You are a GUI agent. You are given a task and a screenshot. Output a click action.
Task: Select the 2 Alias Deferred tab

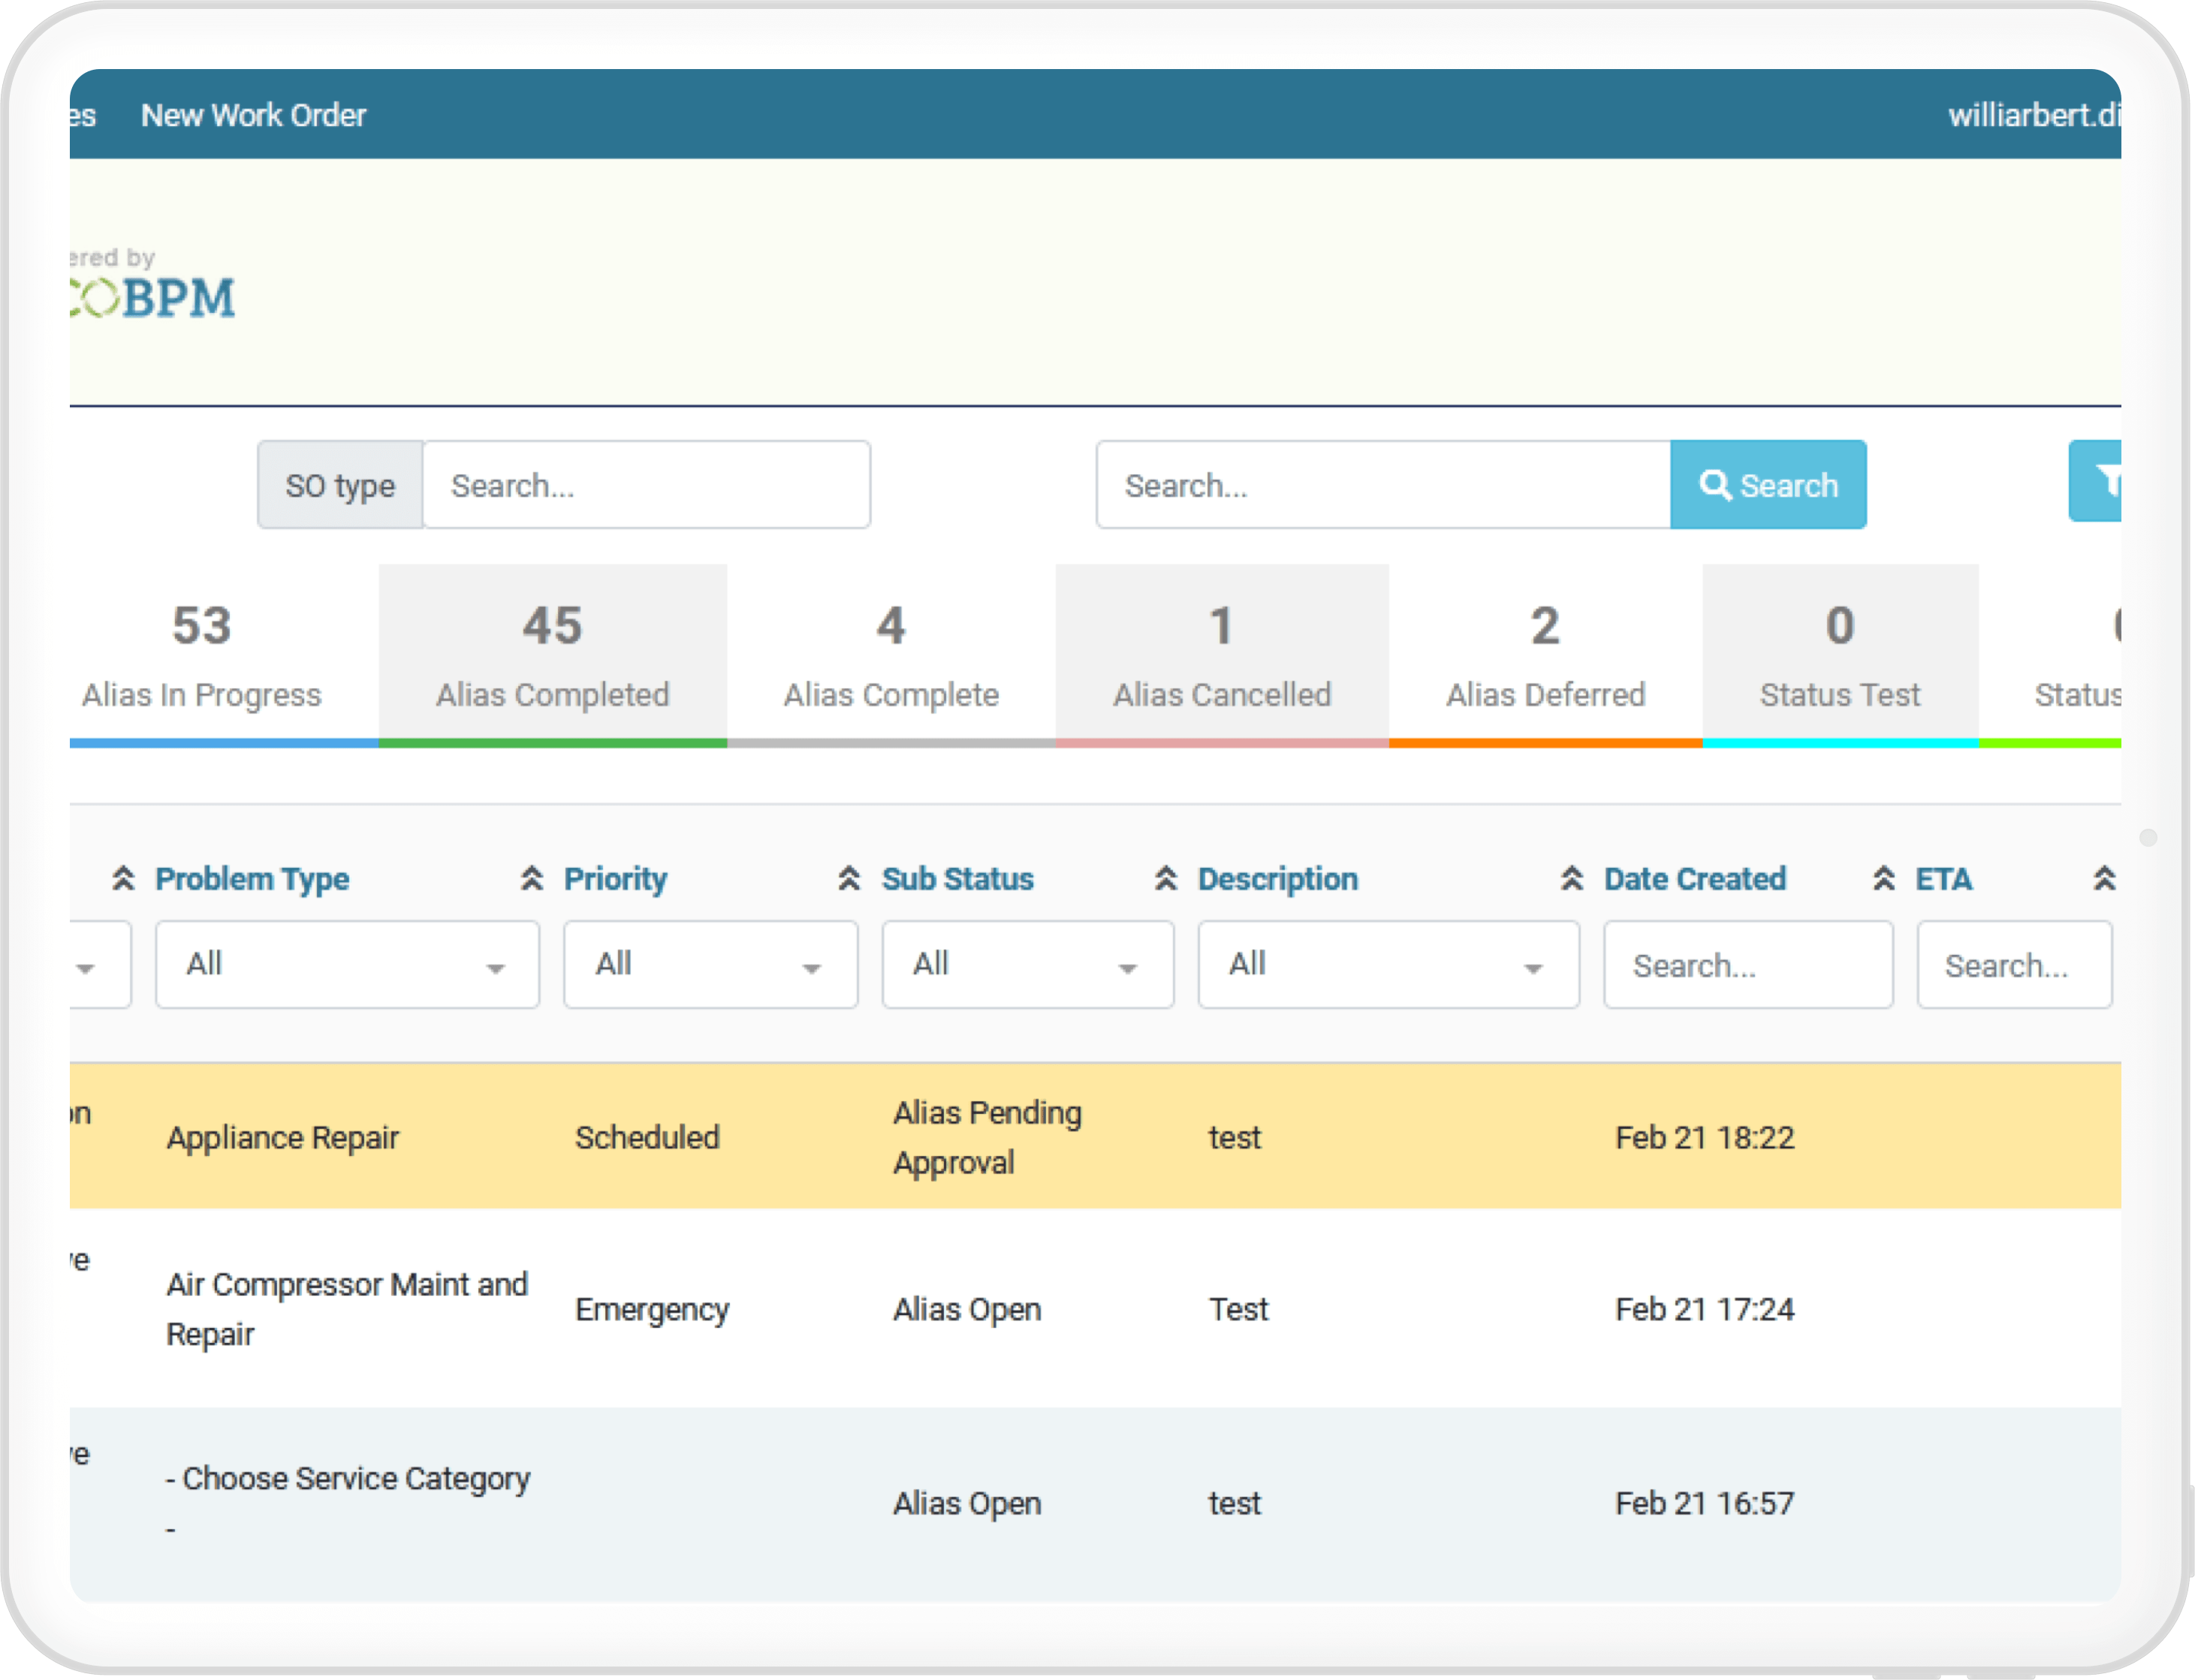click(1545, 655)
